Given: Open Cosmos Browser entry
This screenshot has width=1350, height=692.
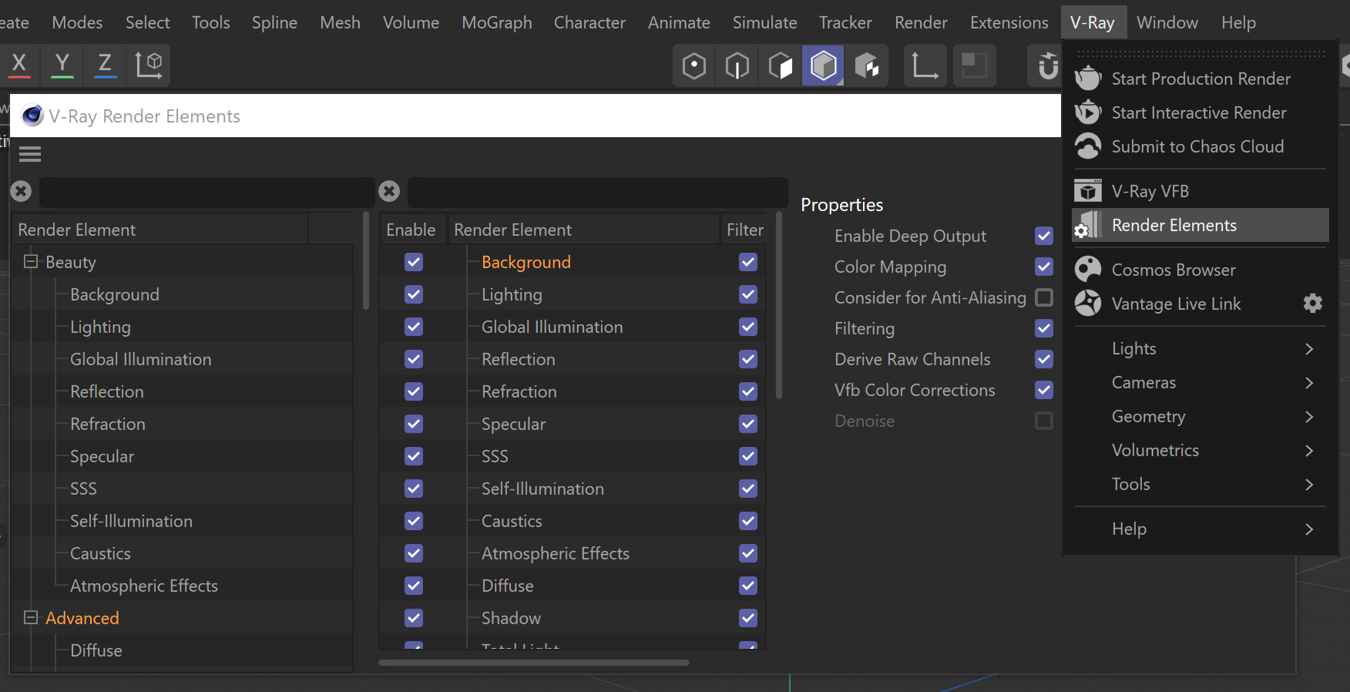Looking at the screenshot, I should [x=1201, y=270].
